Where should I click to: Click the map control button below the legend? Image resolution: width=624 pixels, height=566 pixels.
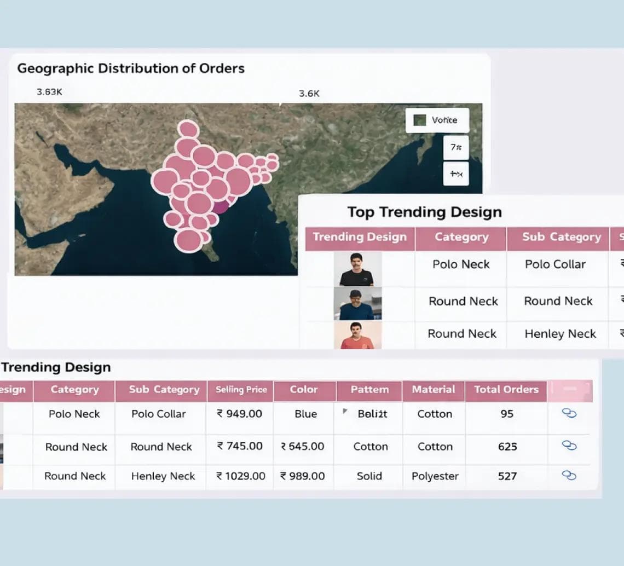[456, 147]
